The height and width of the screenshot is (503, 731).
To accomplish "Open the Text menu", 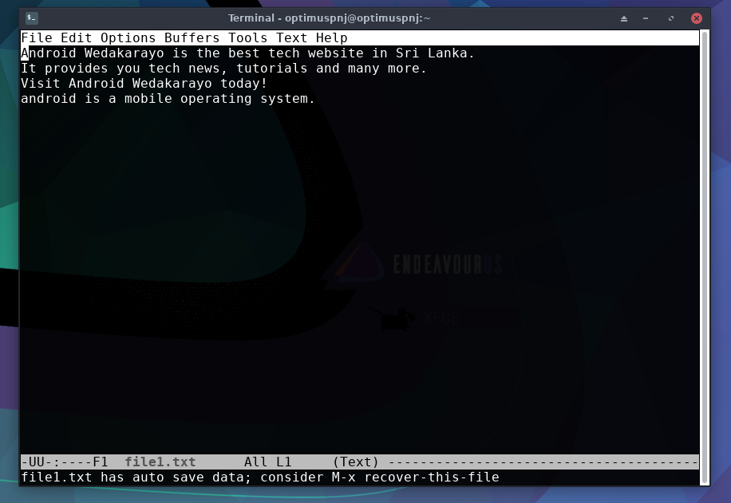I will click(292, 37).
